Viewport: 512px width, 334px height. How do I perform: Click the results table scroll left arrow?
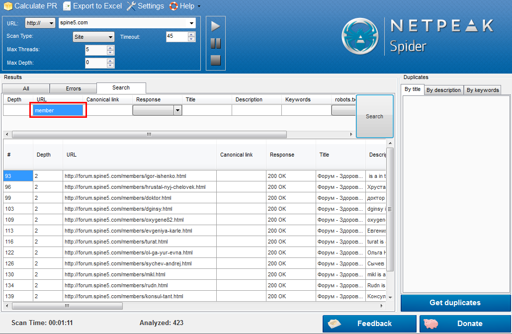click(7, 306)
